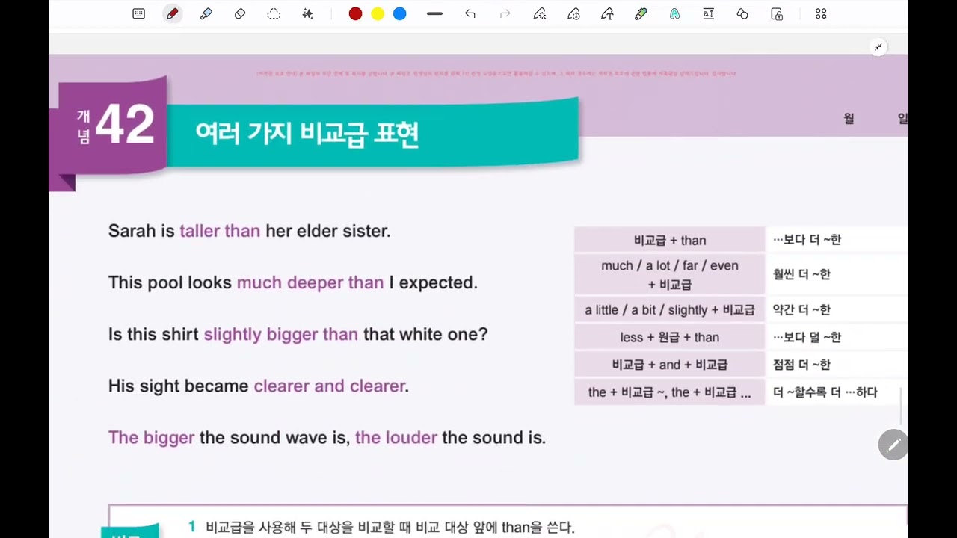This screenshot has width=957, height=538.
Task: Select the pen-to-text conversion tool
Action: (607, 13)
